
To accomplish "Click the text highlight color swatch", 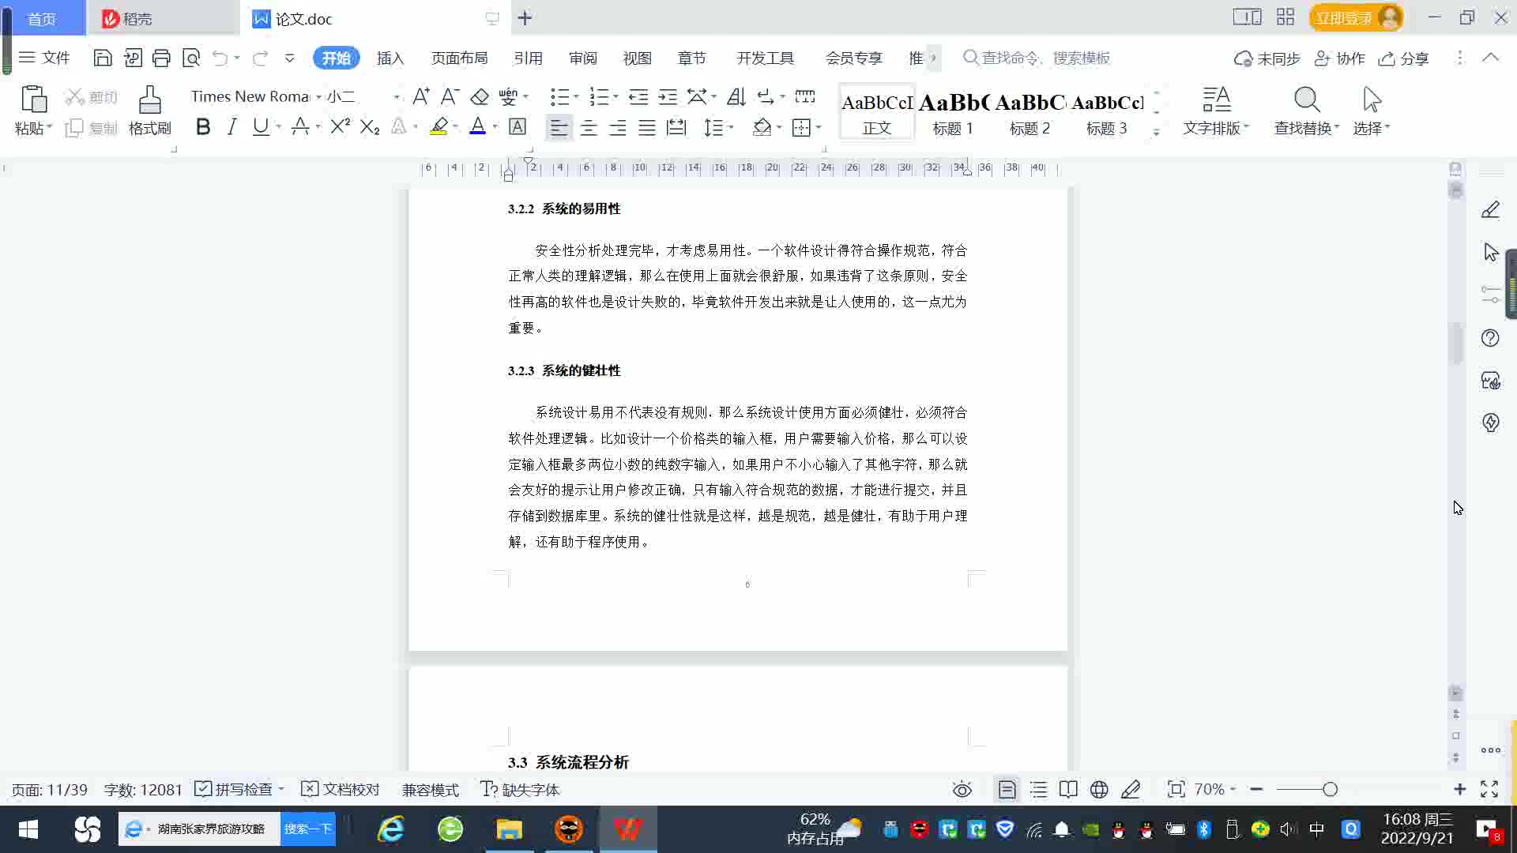I will coord(439,126).
